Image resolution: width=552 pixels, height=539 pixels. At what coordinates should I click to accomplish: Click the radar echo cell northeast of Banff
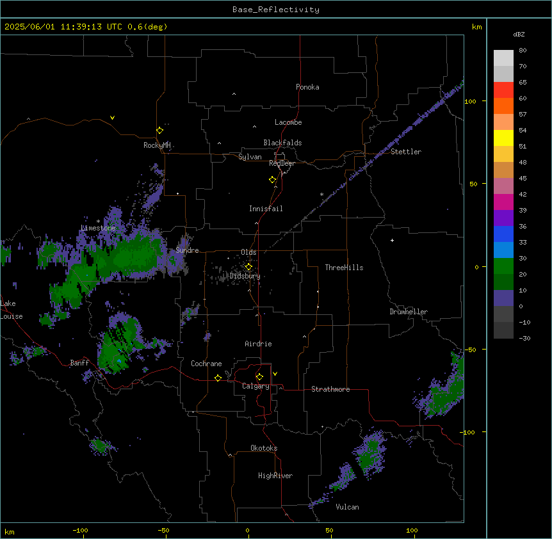tap(118, 345)
